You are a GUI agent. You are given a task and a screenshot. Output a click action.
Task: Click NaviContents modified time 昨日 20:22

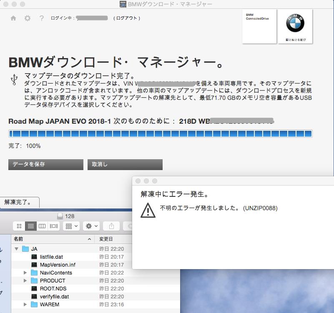(x=112, y=273)
